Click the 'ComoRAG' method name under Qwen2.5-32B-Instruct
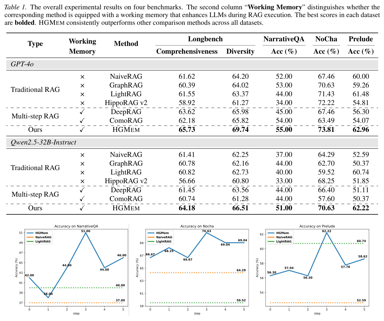 point(126,199)
